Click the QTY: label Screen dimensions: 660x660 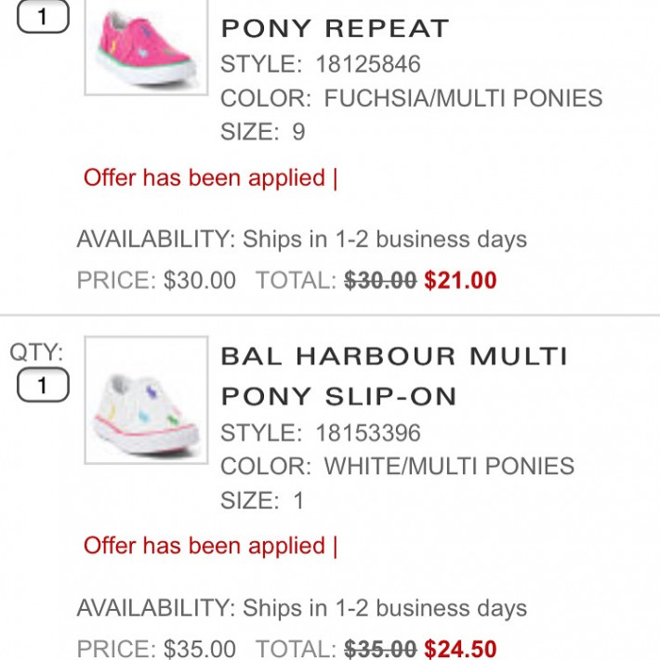click(x=36, y=352)
